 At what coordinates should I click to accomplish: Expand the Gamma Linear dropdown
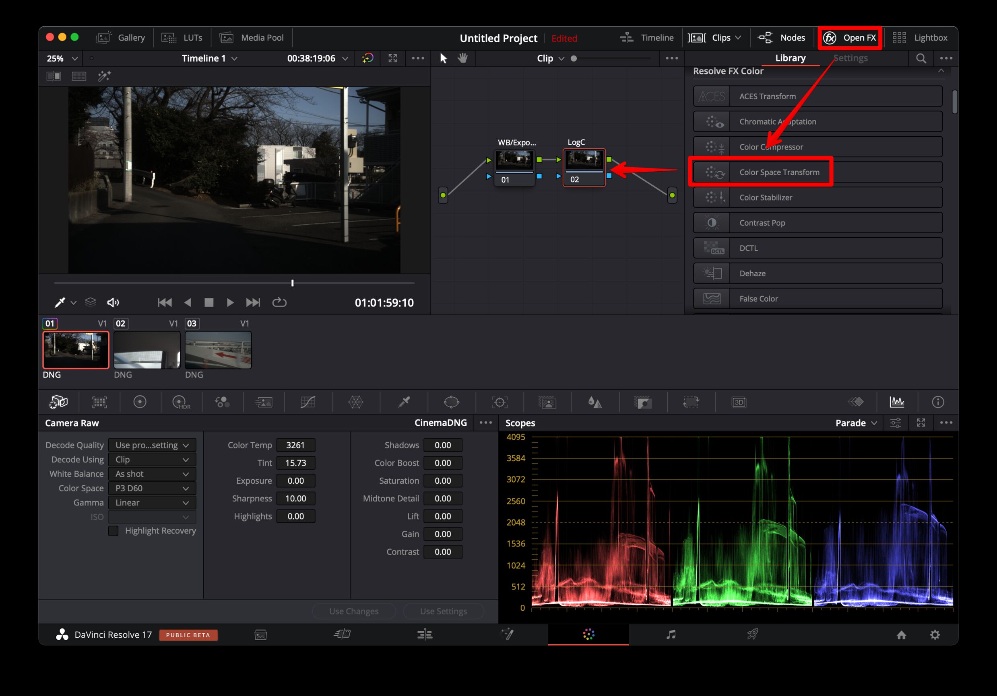(x=152, y=503)
